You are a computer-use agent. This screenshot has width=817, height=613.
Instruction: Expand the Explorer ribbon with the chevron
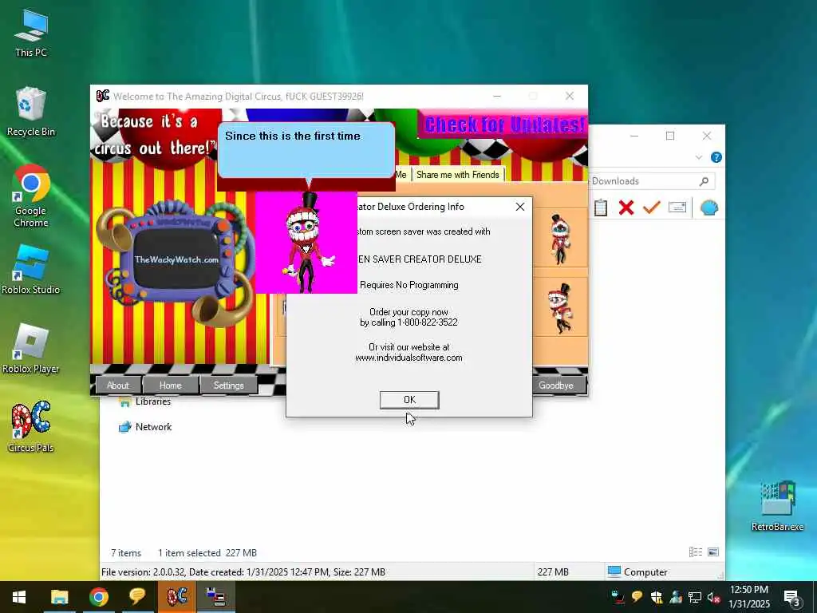tap(699, 157)
